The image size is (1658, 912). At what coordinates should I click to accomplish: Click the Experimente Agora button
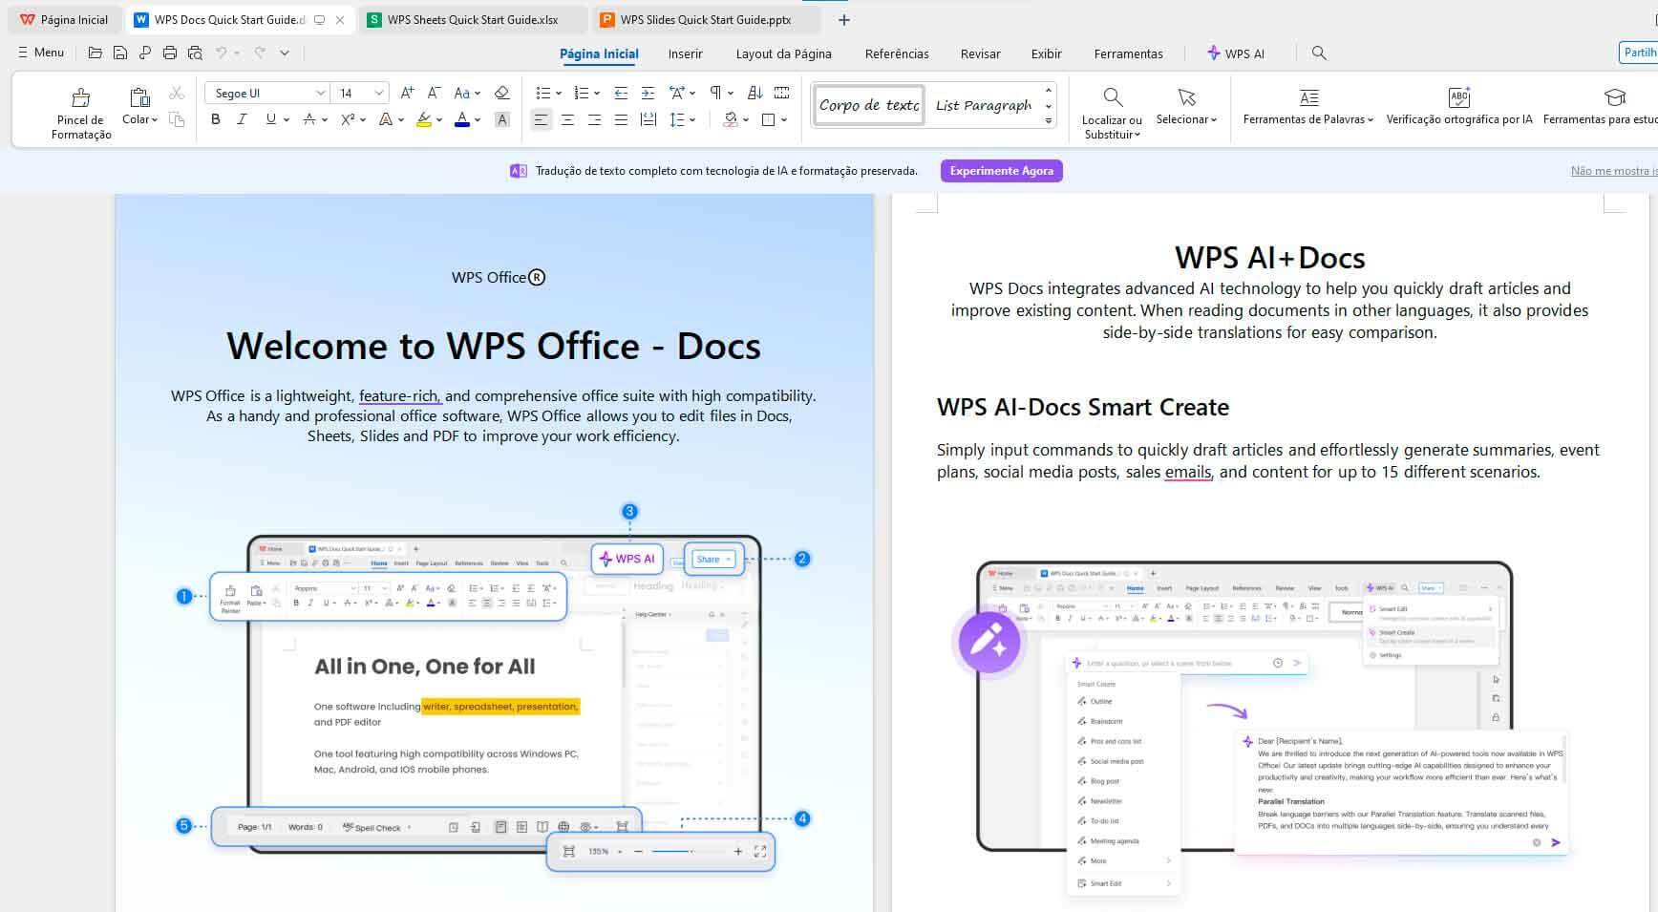pyautogui.click(x=1001, y=171)
